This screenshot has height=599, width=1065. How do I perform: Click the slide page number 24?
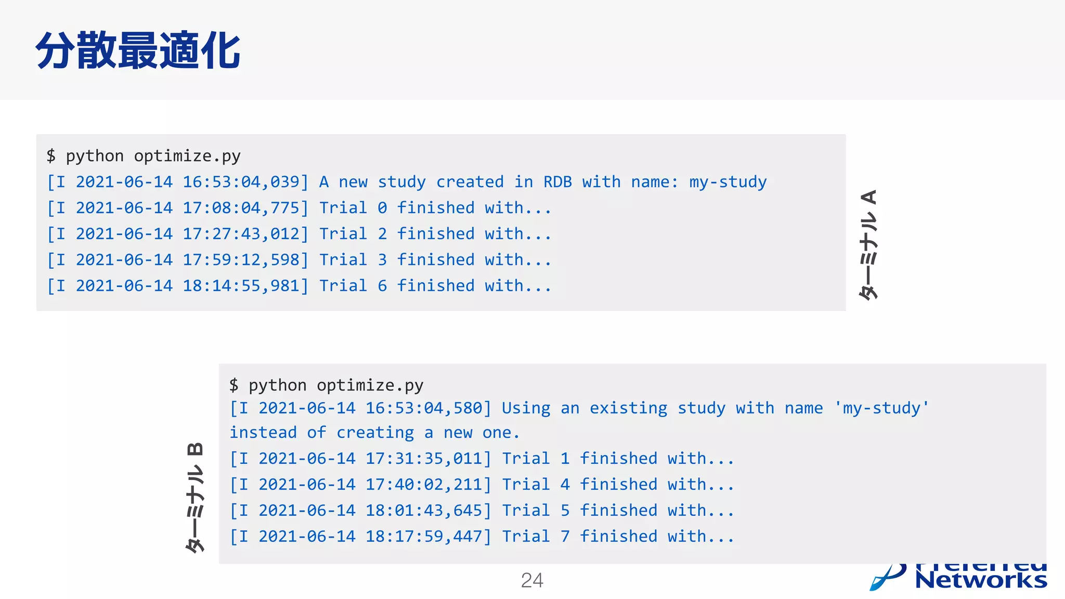pos(532,580)
